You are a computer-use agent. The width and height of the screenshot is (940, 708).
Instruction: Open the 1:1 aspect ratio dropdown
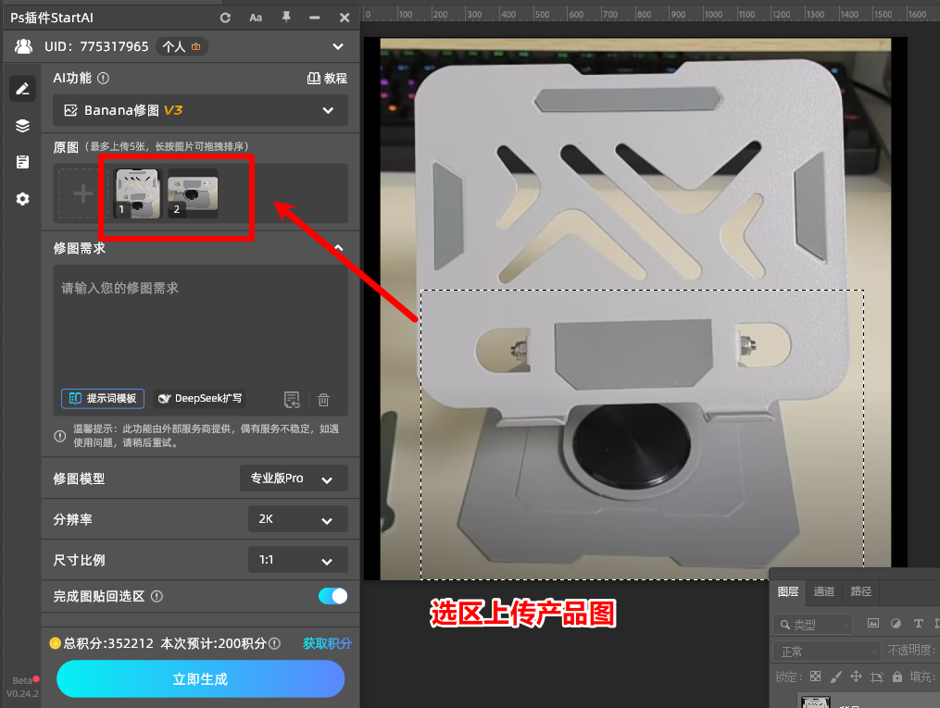click(298, 560)
